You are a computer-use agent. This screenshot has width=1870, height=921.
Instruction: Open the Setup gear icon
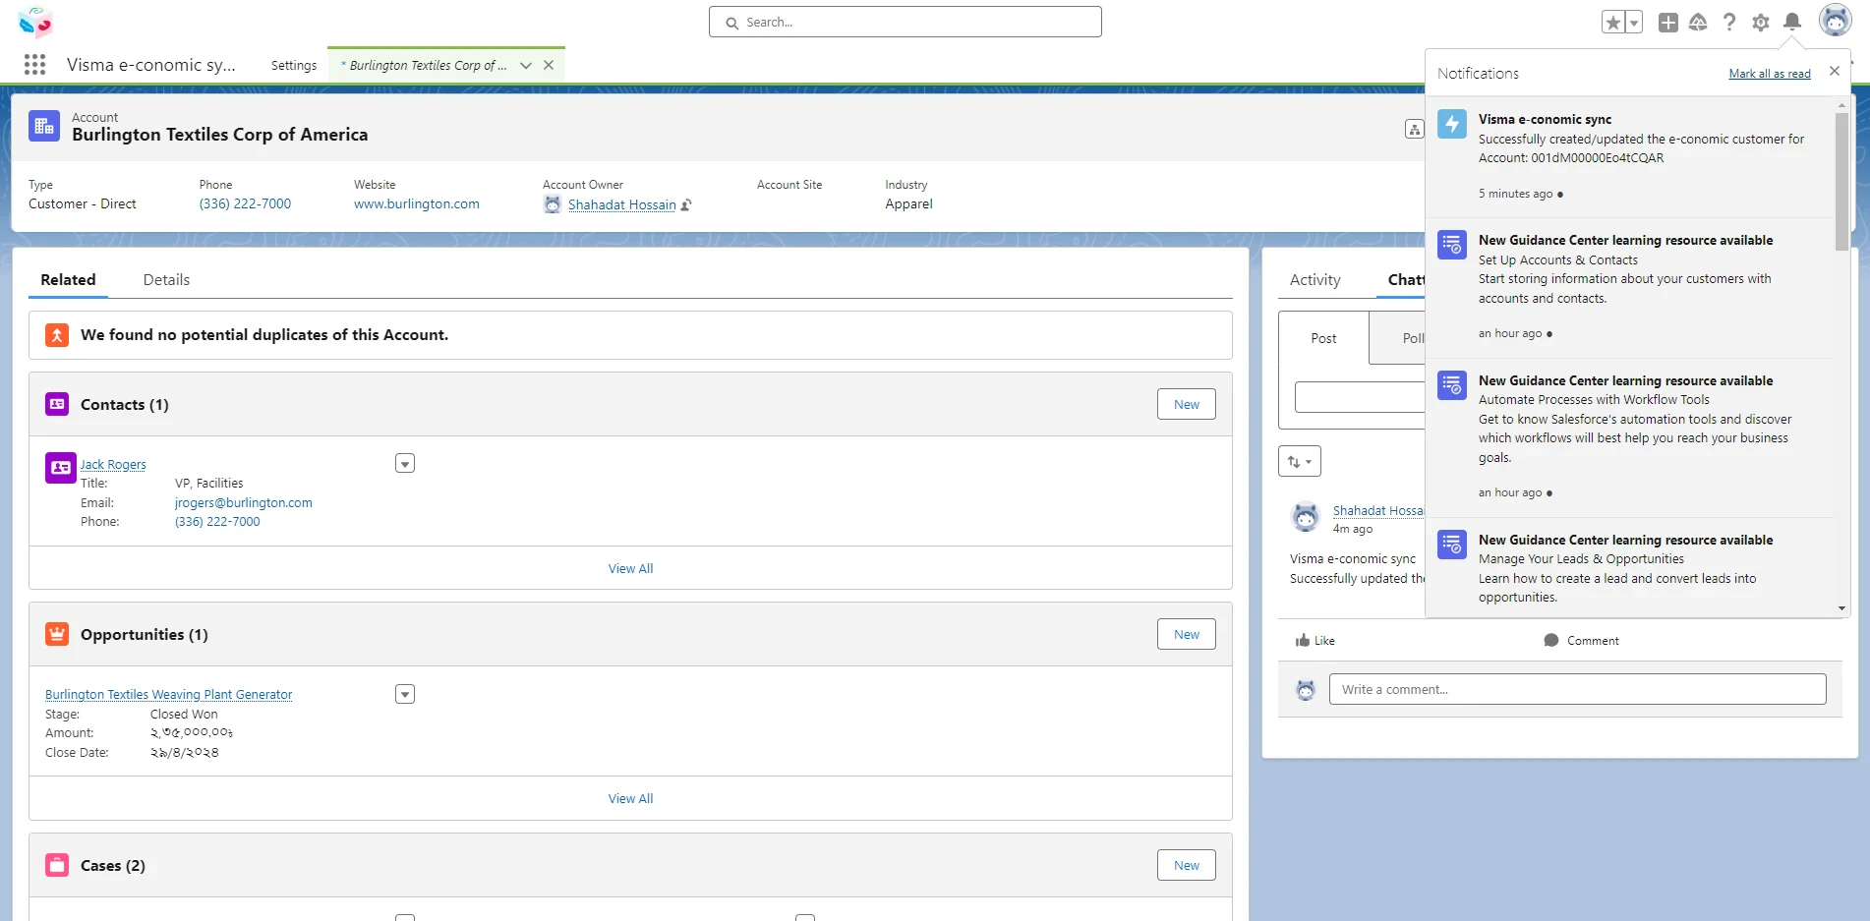(1761, 23)
